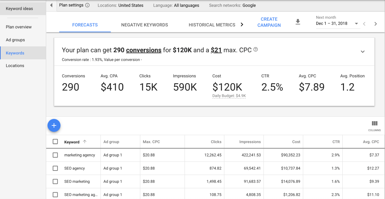Select Locations in the left sidebar

coord(15,65)
